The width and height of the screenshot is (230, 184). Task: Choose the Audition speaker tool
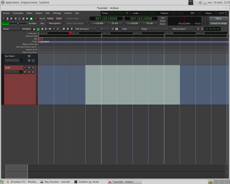tap(50, 29)
